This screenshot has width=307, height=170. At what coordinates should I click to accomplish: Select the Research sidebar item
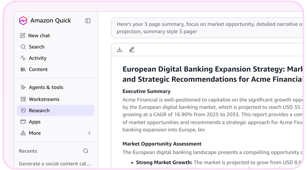coord(55,110)
